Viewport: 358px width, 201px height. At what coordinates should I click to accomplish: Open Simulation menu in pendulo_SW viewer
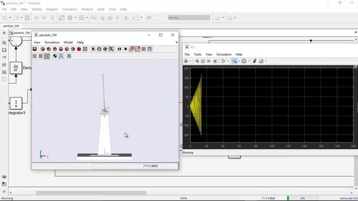(x=52, y=42)
